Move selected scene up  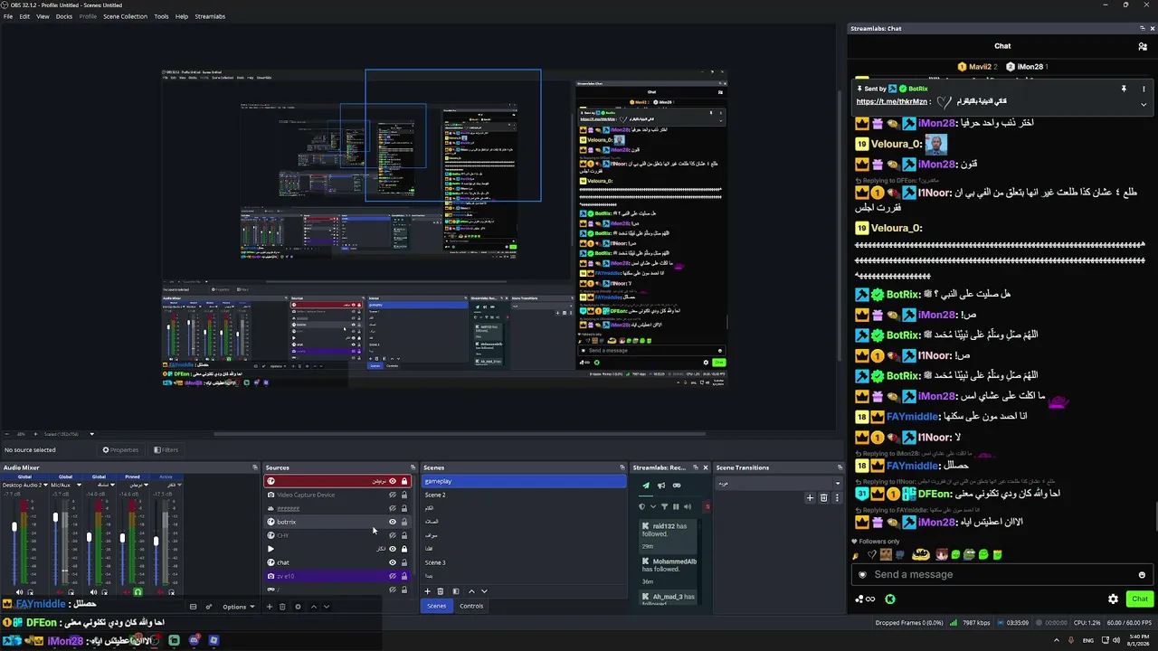point(470,591)
